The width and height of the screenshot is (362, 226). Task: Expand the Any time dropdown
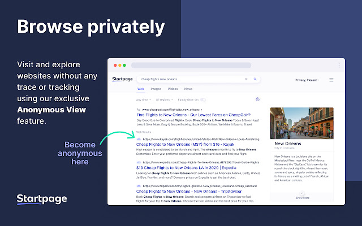click(x=144, y=100)
